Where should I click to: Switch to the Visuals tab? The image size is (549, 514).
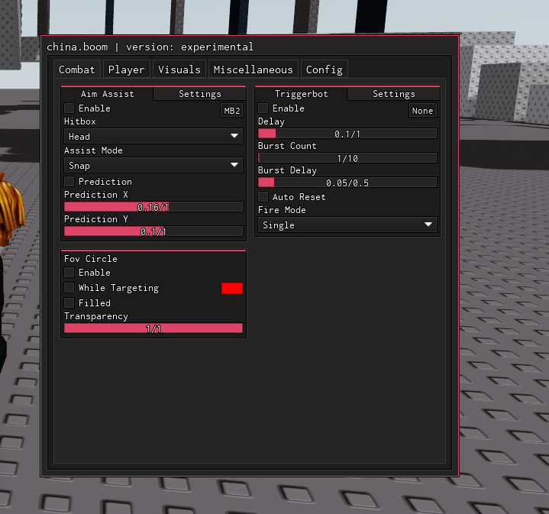179,70
